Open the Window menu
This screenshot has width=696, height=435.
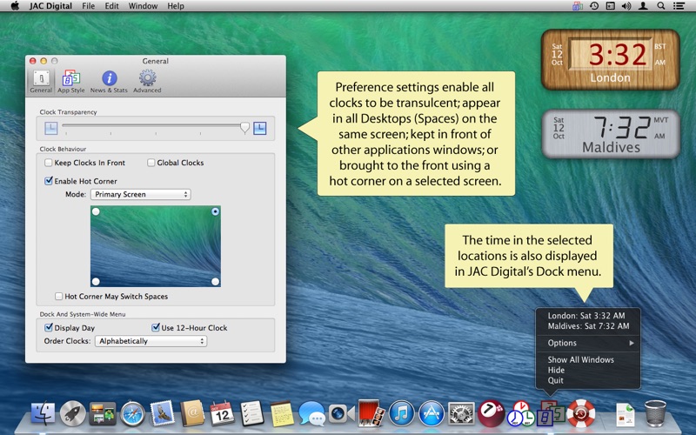[x=143, y=6]
